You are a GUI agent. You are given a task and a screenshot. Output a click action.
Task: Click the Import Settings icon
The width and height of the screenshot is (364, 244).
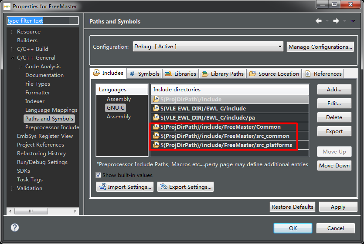click(103, 187)
